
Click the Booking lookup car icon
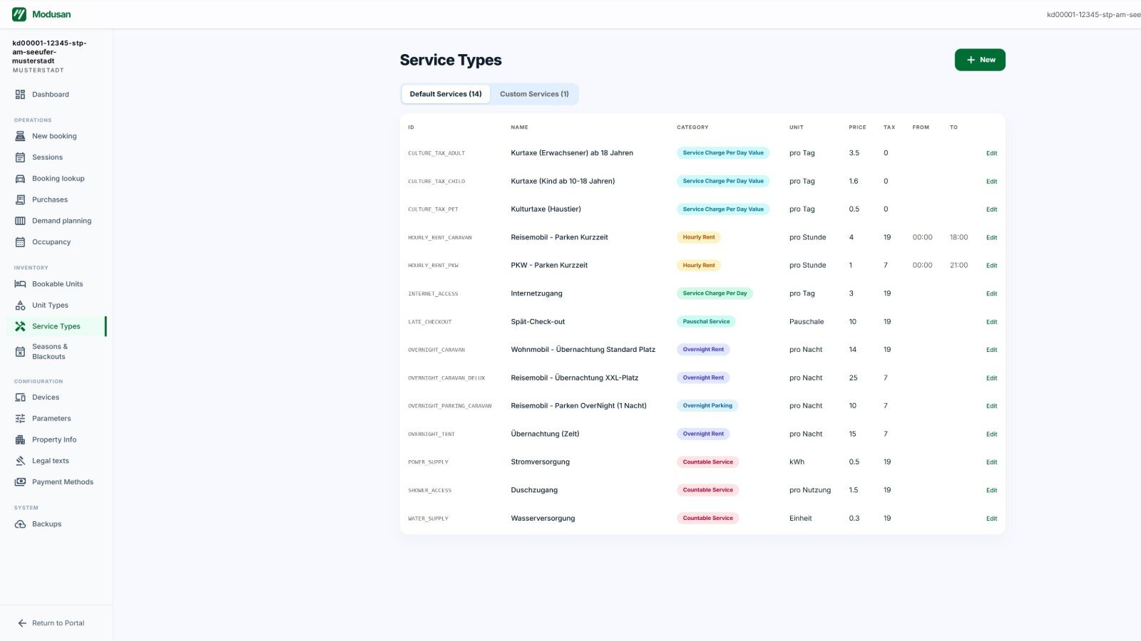[x=20, y=179]
